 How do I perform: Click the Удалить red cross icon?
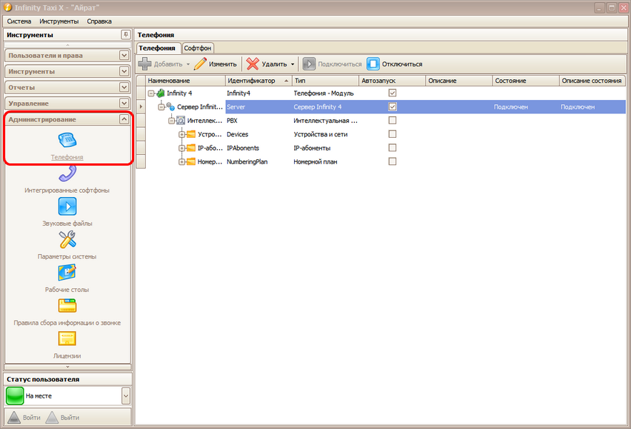(253, 64)
